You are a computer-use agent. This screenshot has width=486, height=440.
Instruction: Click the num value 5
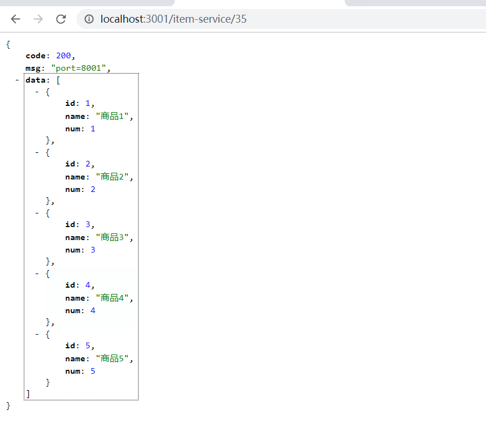point(93,371)
